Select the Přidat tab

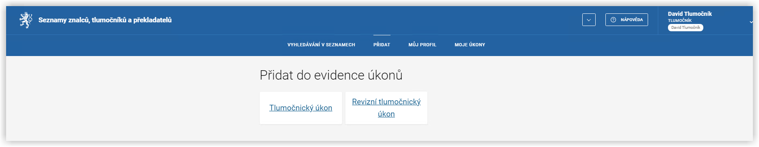pos(382,45)
